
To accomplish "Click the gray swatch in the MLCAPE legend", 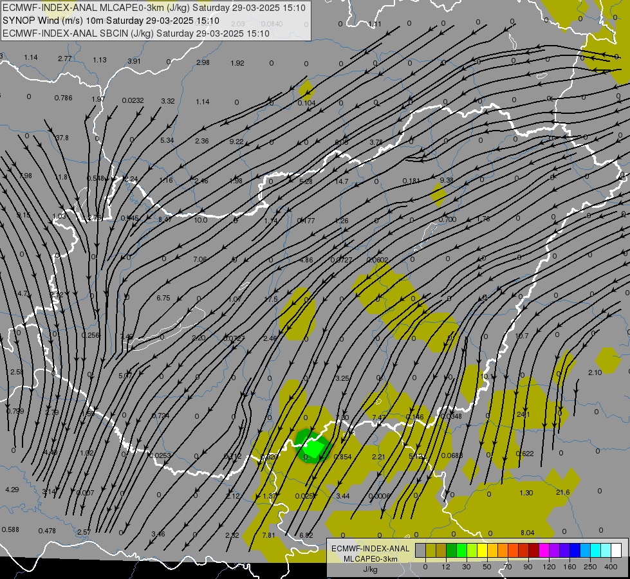I will click(420, 550).
